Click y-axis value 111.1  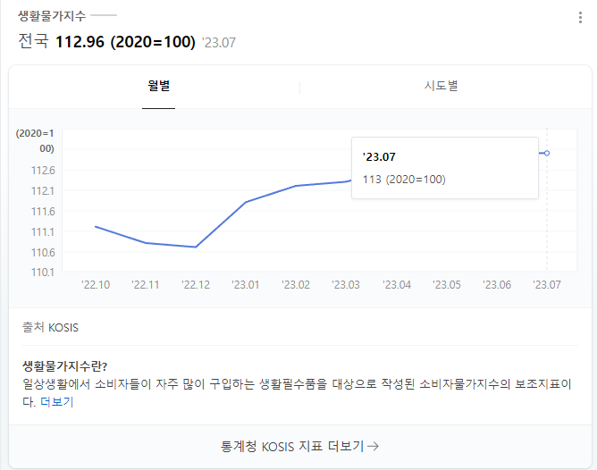(43, 231)
